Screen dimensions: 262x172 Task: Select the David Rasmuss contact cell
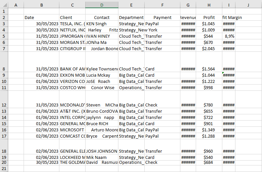tap(102, 162)
